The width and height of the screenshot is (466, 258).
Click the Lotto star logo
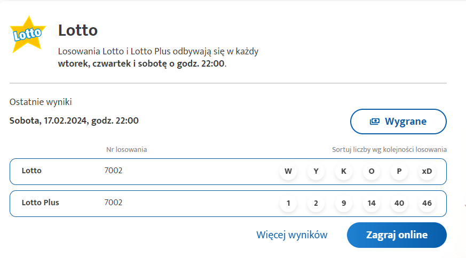27,34
